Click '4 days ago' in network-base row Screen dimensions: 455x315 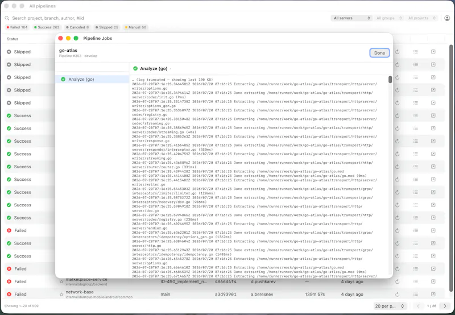pyautogui.click(x=352, y=294)
